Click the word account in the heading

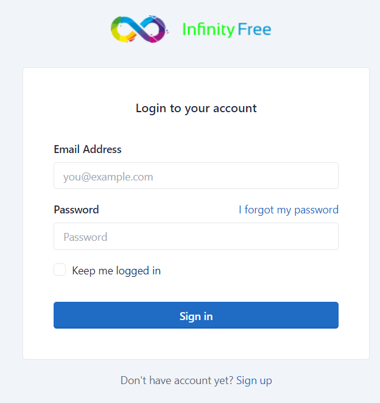point(235,109)
